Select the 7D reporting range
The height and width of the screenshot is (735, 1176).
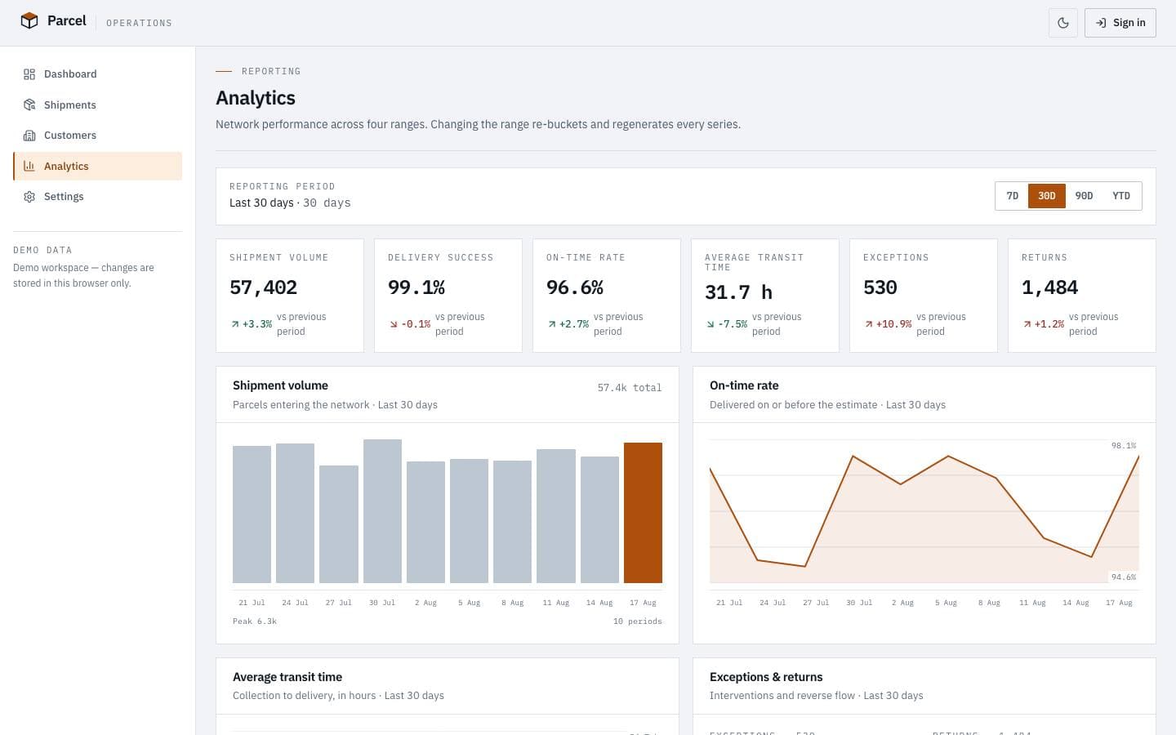1012,196
